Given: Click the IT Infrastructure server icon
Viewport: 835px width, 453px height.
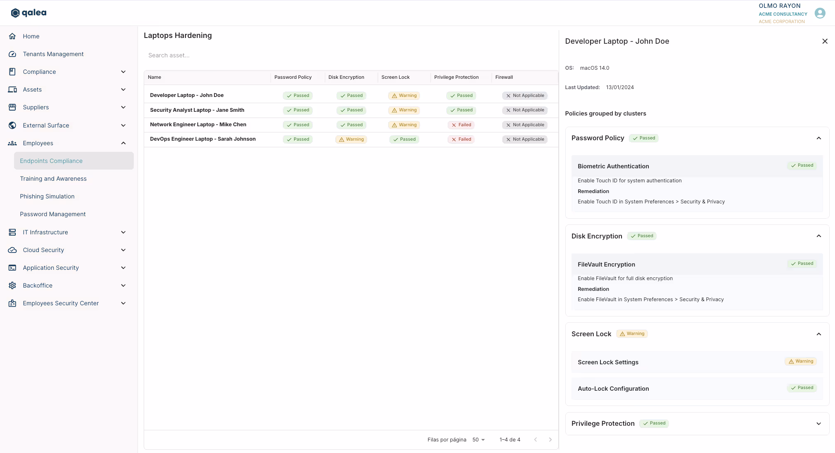Looking at the screenshot, I should (12, 232).
